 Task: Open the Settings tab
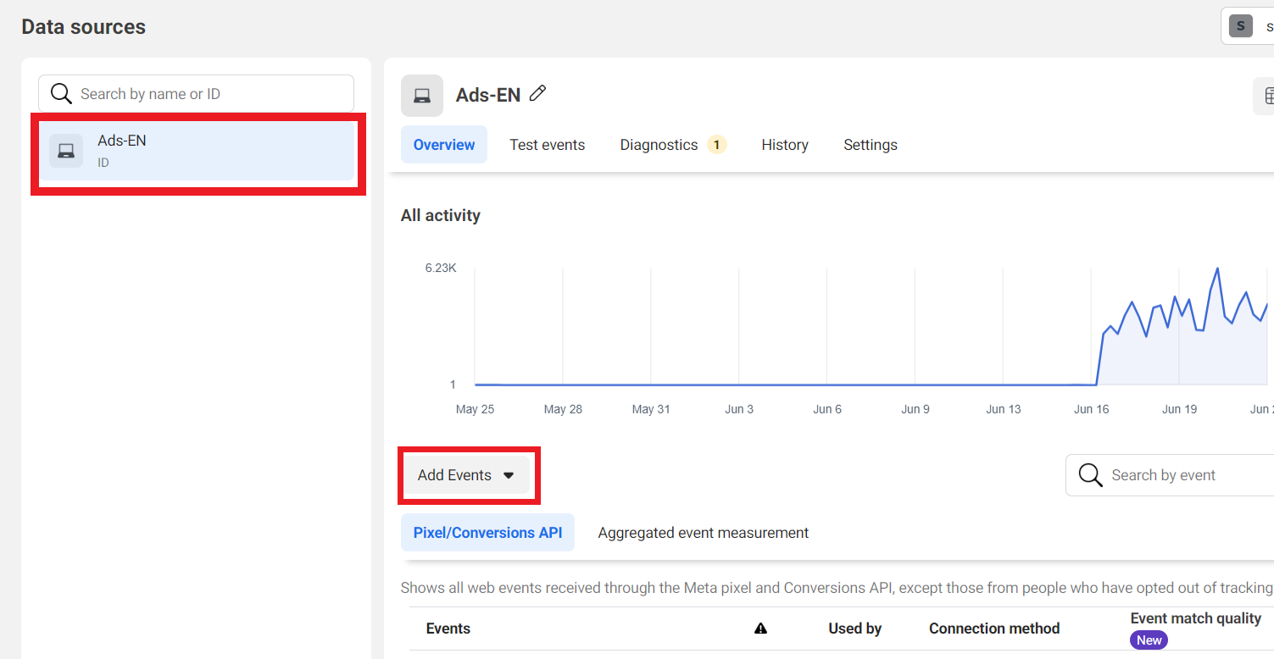[x=871, y=145]
